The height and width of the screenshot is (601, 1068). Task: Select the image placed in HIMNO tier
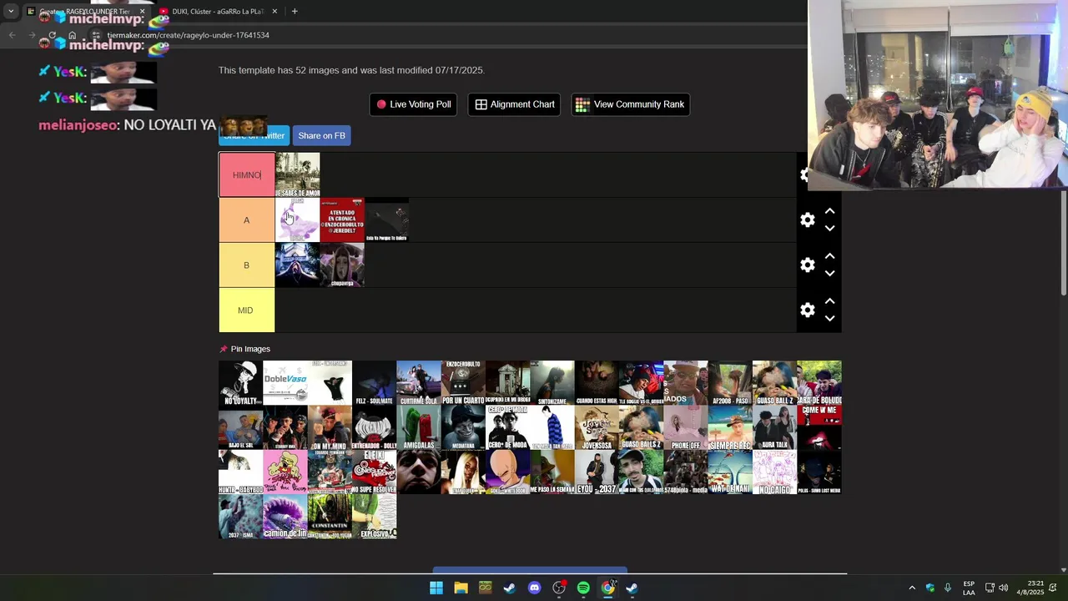coord(298,175)
